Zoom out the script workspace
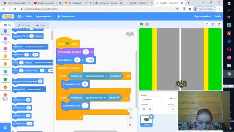This screenshot has height=132, width=234. click(x=130, y=117)
